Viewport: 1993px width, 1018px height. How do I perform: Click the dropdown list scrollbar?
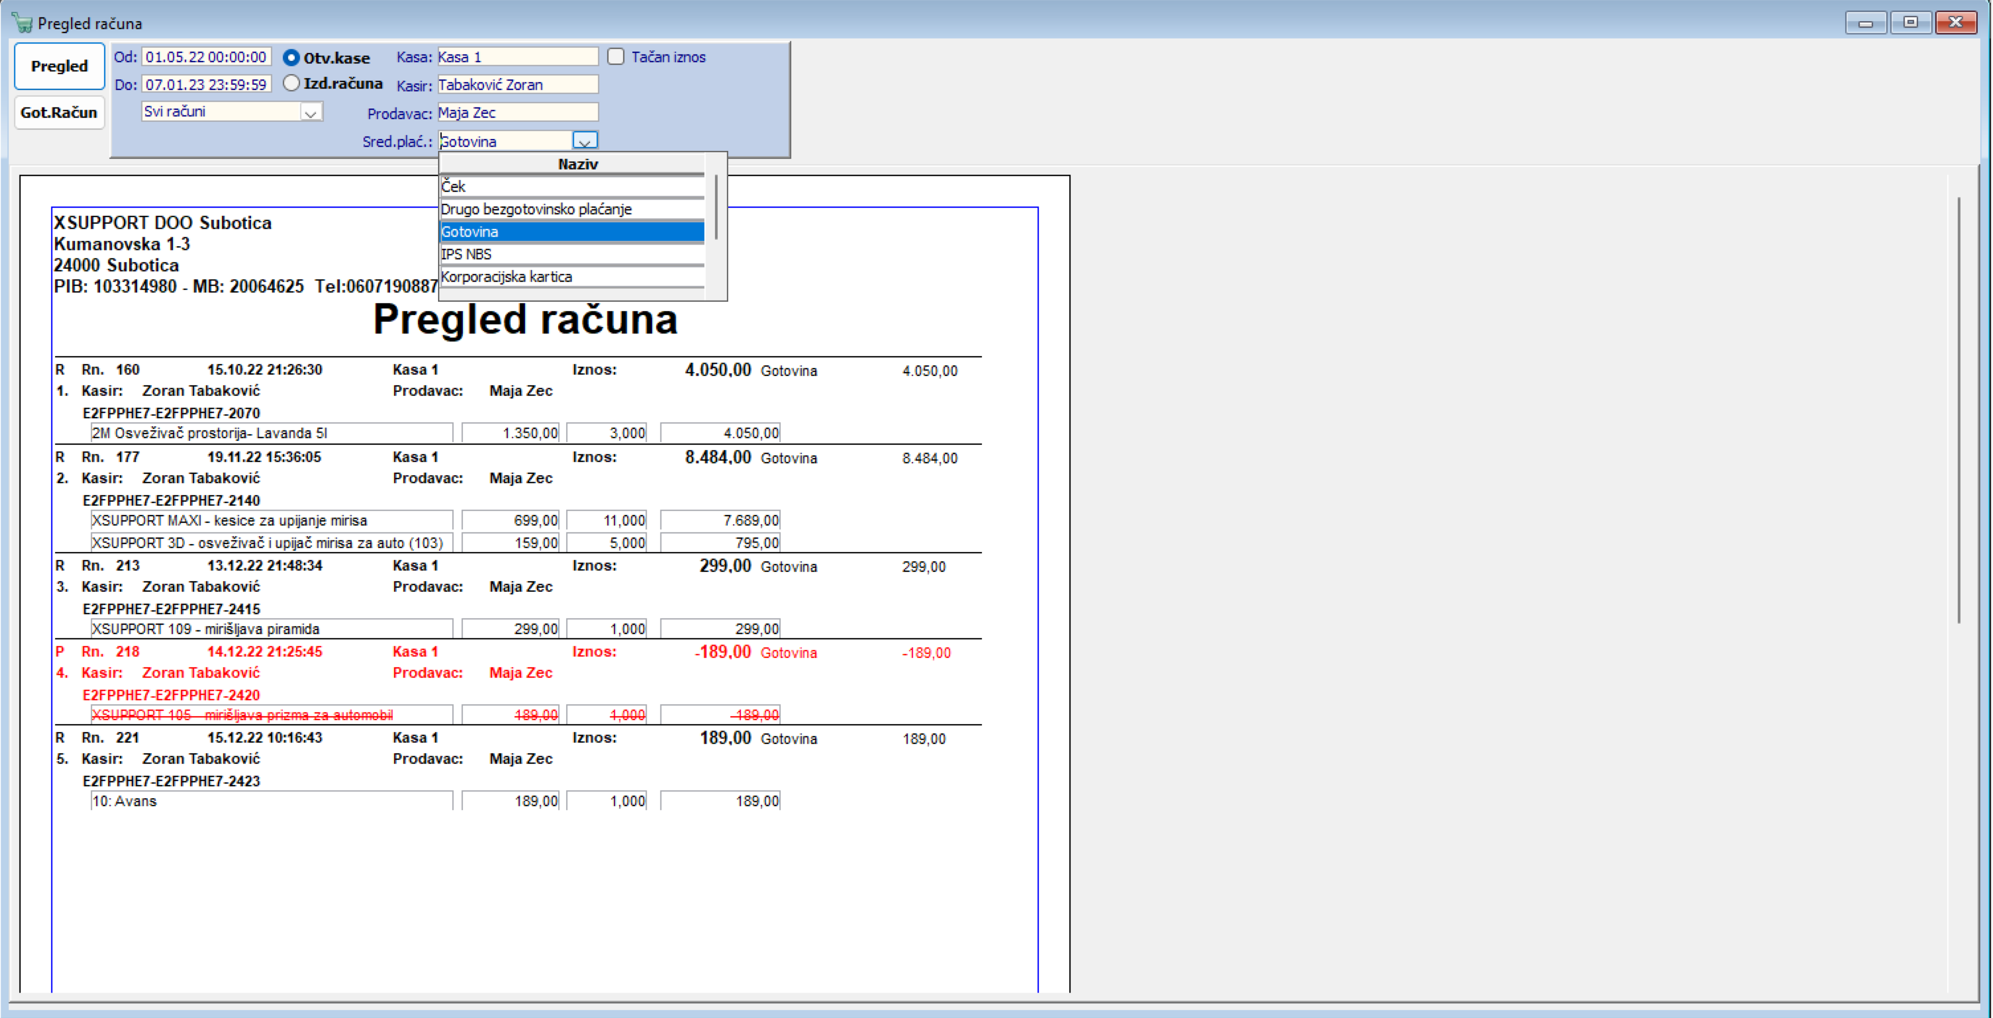click(x=717, y=208)
